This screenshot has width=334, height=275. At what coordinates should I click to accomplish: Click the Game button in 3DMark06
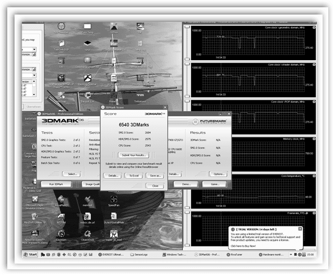215,184
